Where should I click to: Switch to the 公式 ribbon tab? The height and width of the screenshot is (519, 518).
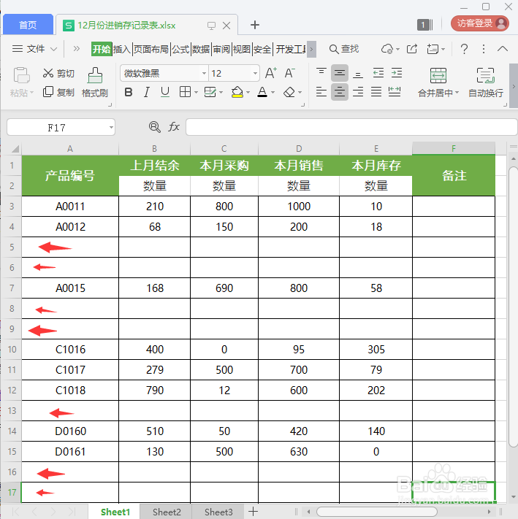click(x=180, y=50)
